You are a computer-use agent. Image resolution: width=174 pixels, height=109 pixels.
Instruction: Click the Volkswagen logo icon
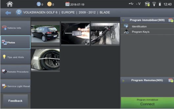[x=19, y=13]
